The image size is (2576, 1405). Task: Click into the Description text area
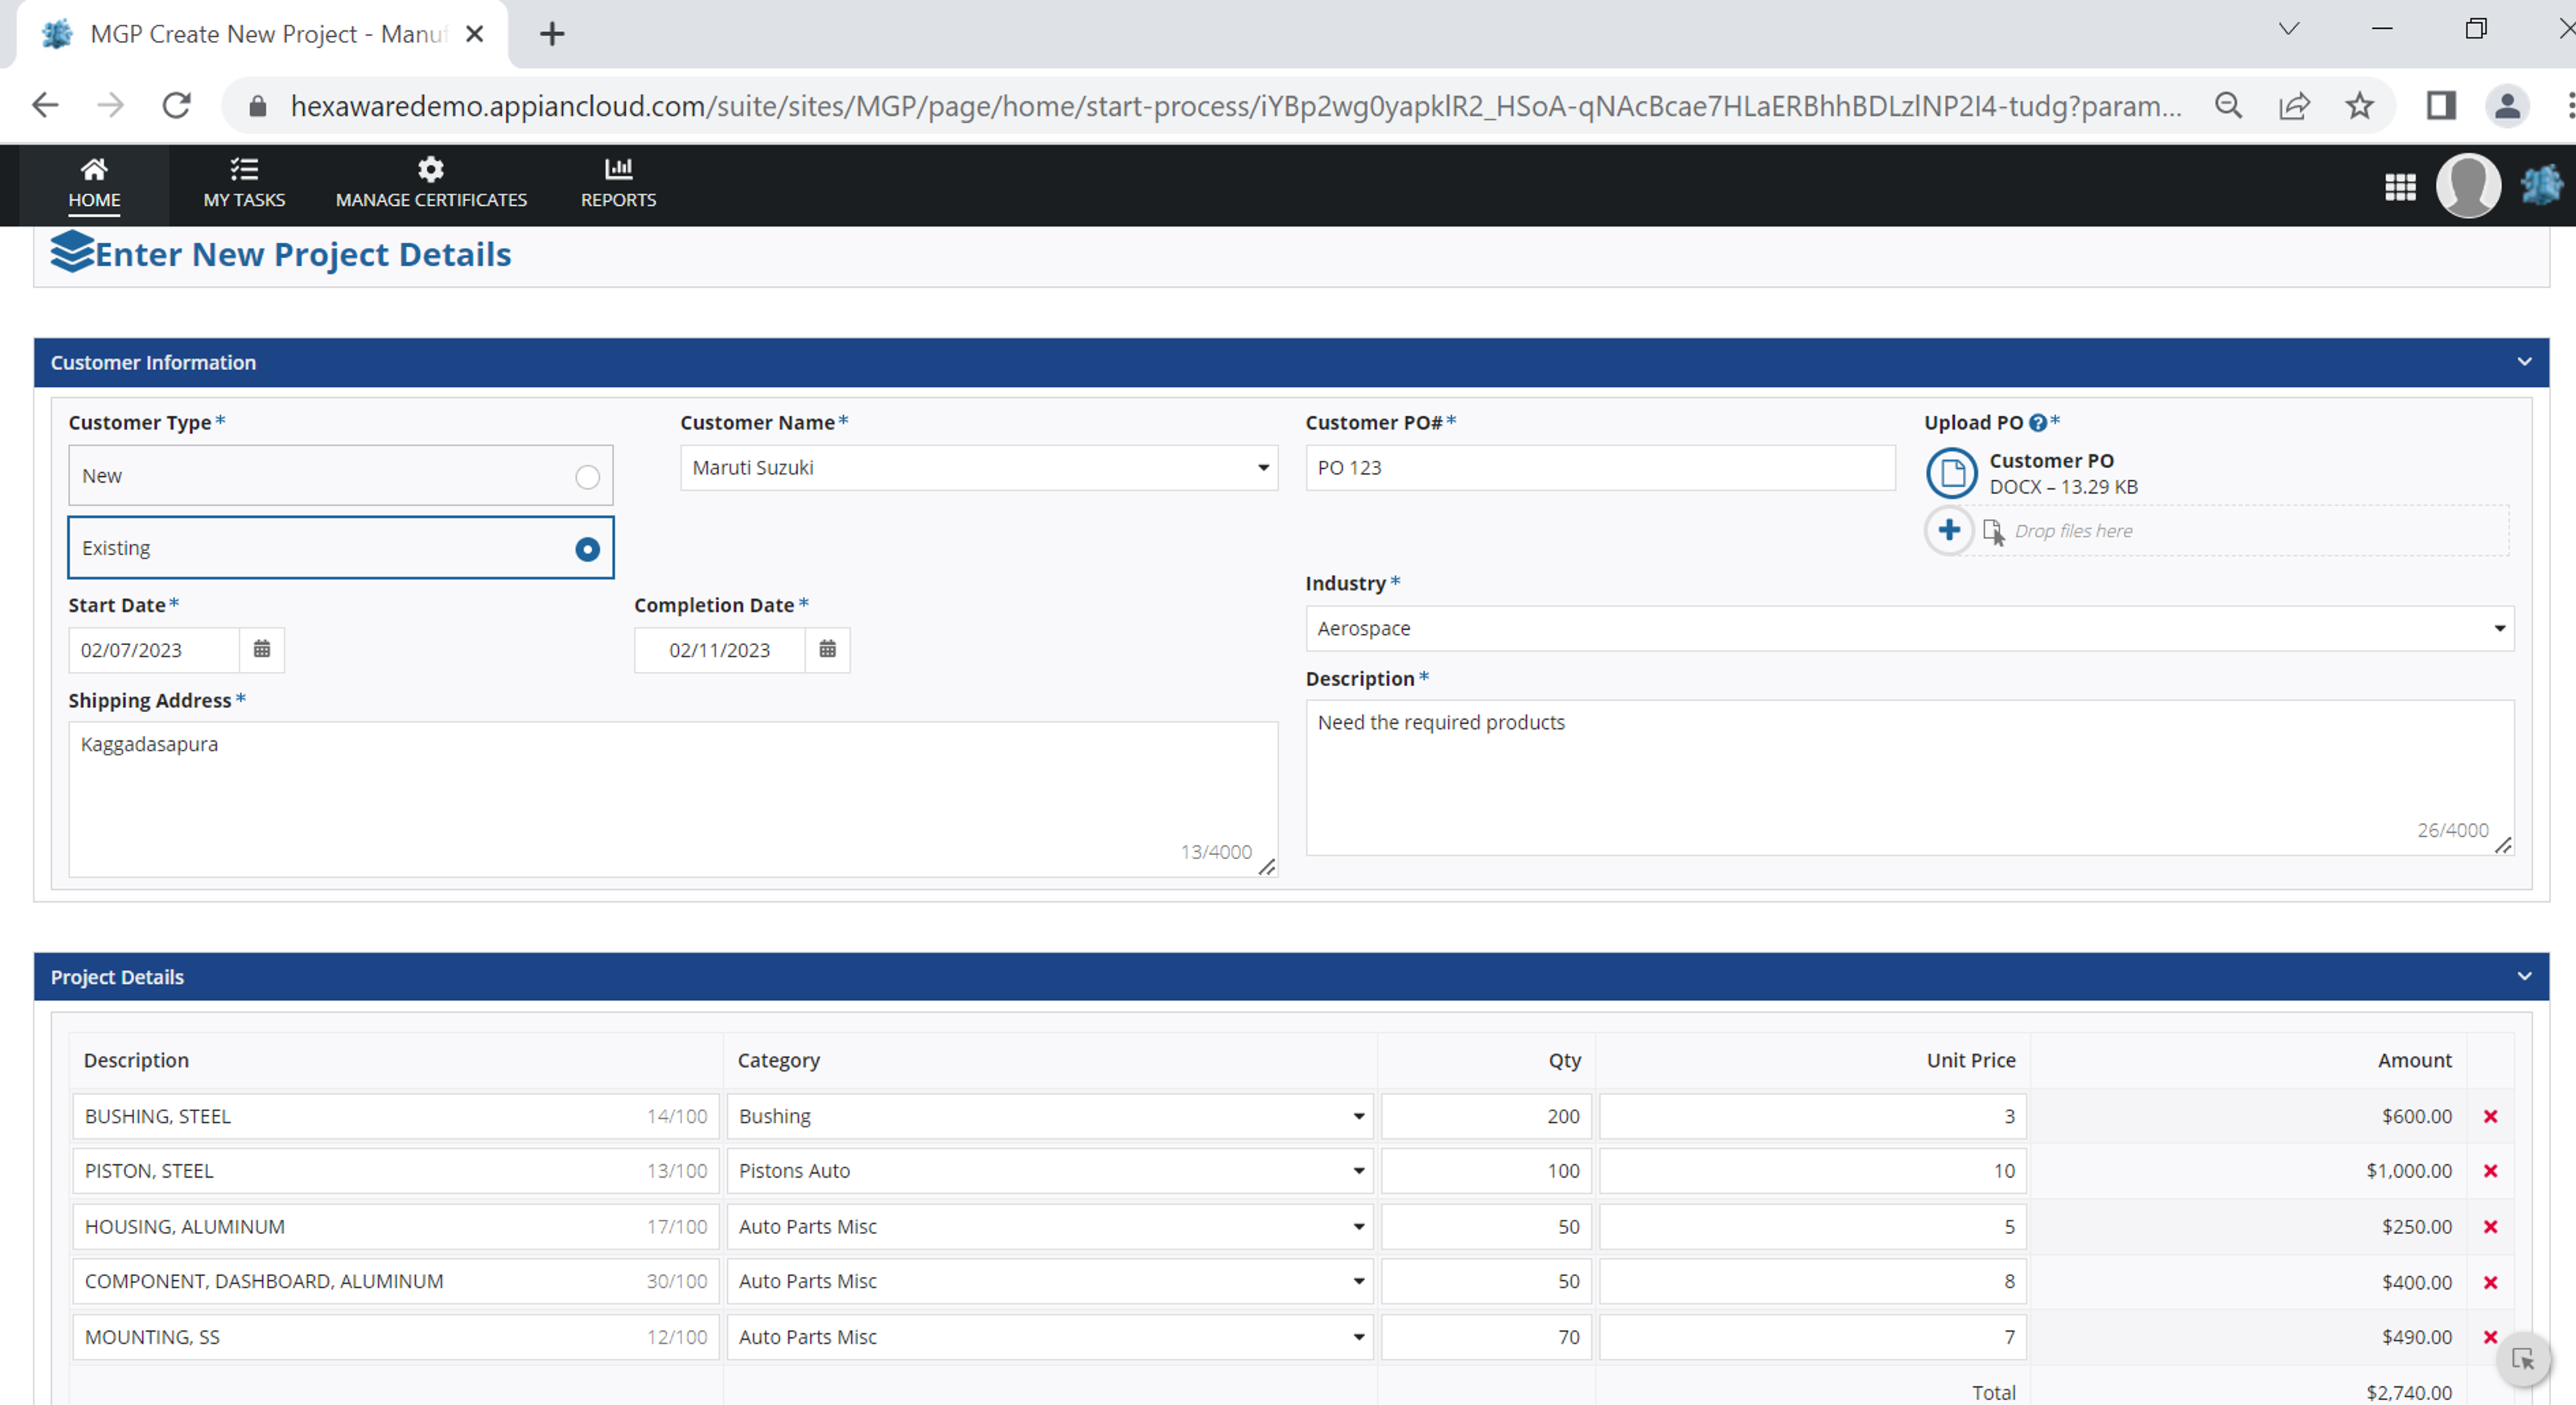pos(1909,777)
